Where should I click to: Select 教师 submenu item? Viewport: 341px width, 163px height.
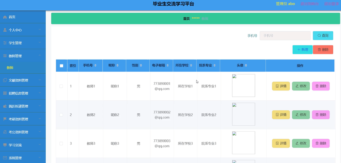click(23, 68)
